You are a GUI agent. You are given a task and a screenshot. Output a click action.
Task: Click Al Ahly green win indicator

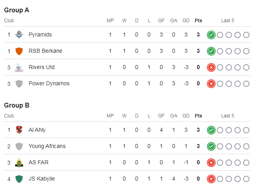211,130
